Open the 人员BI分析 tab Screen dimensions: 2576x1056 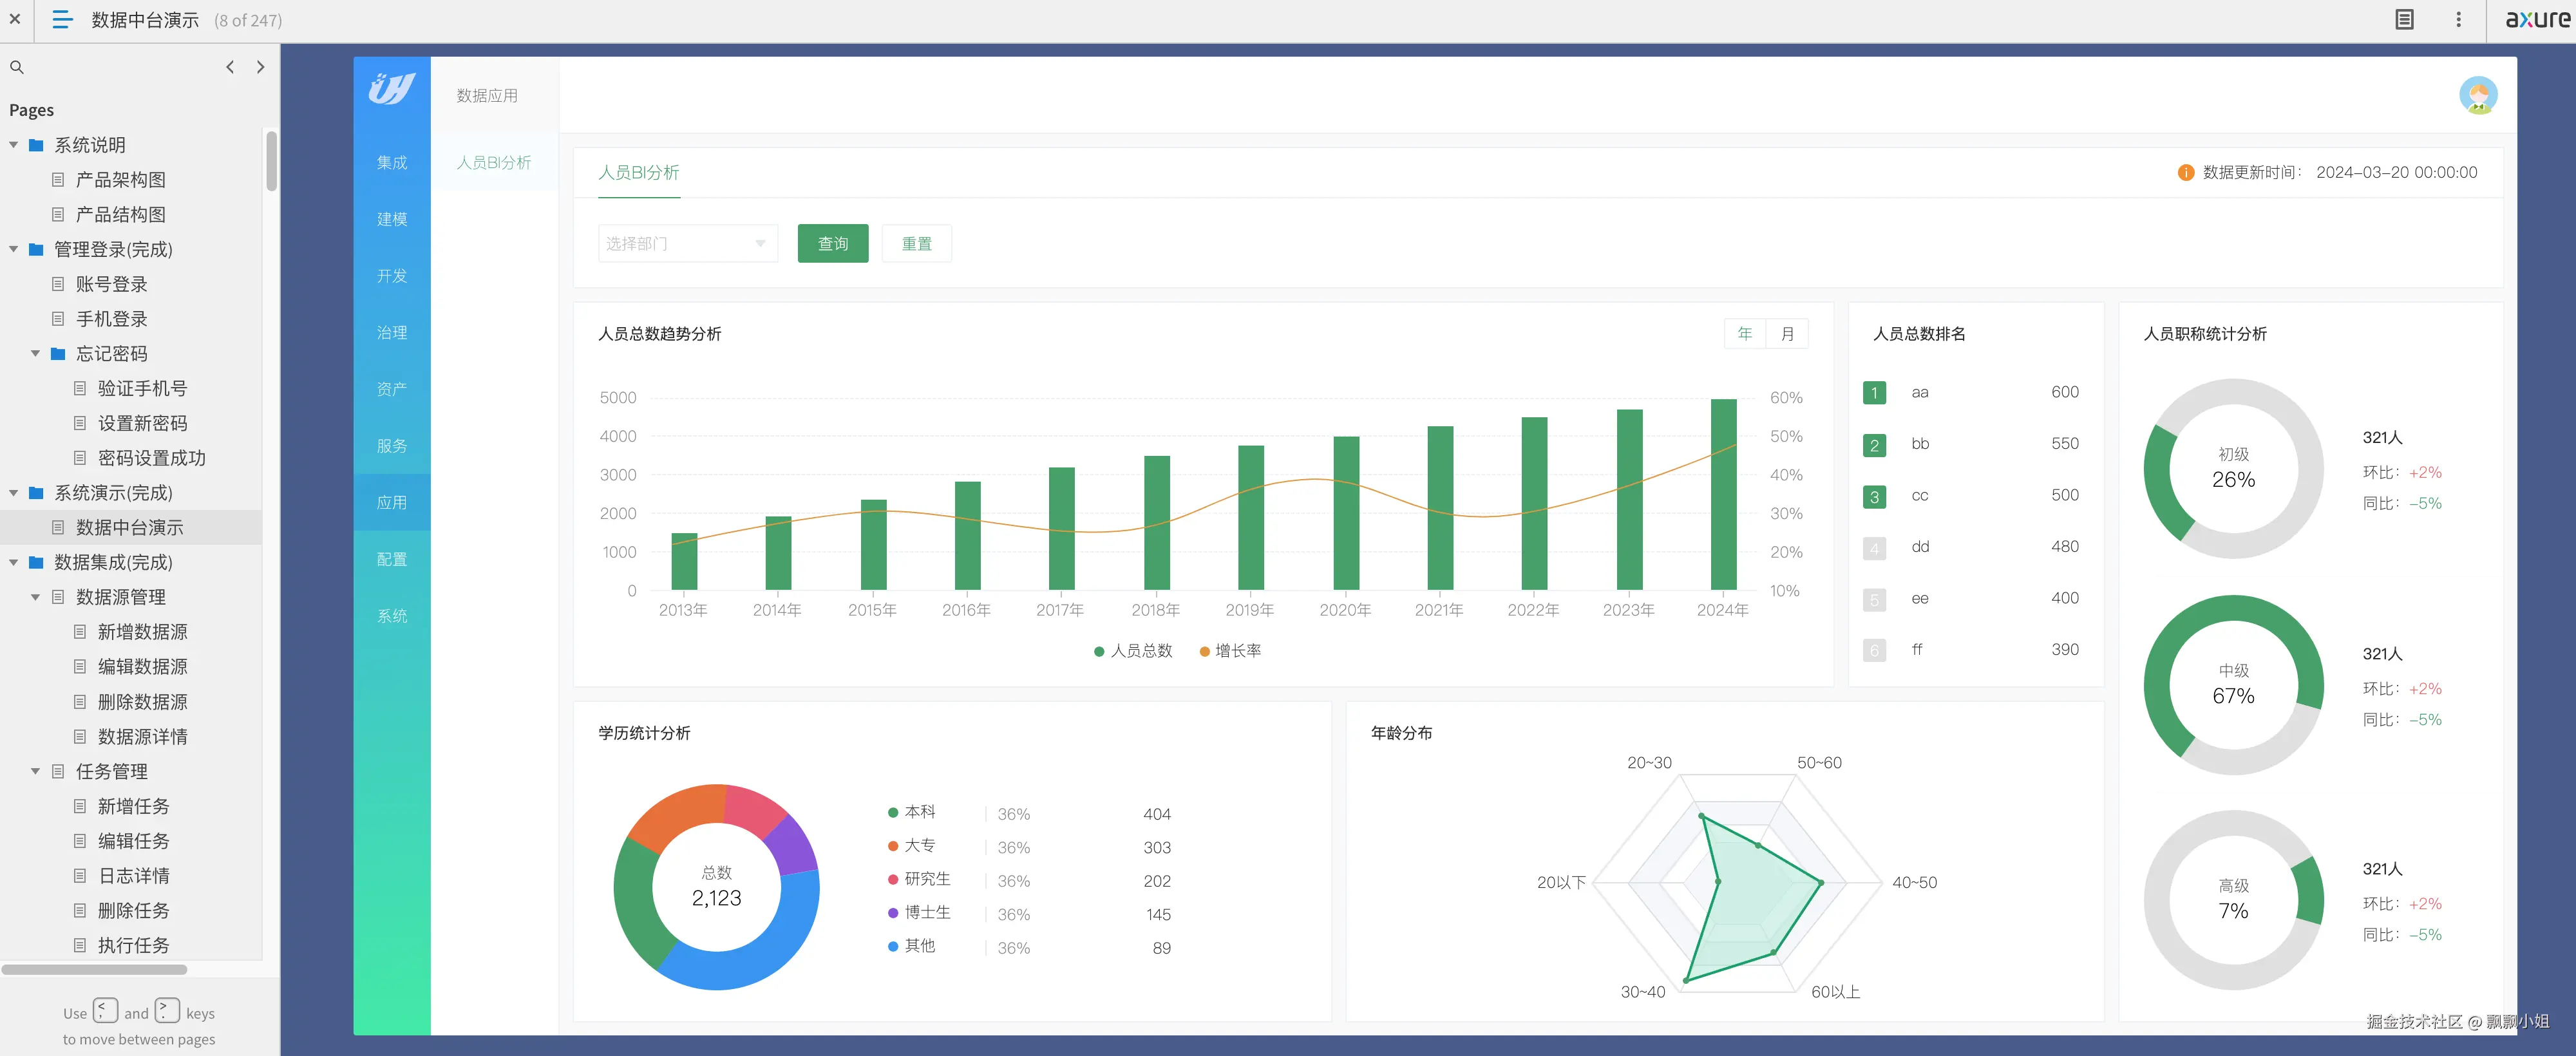point(638,173)
